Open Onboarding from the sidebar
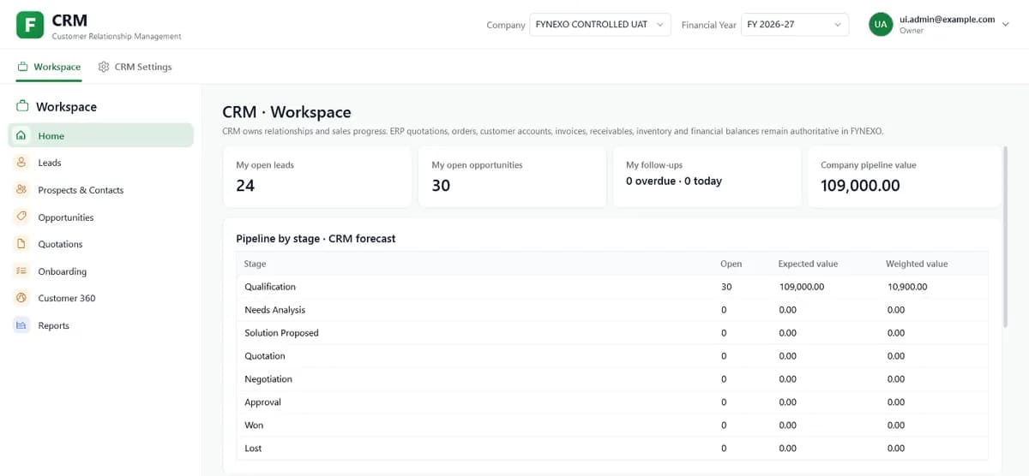The width and height of the screenshot is (1029, 476). [x=101, y=271]
